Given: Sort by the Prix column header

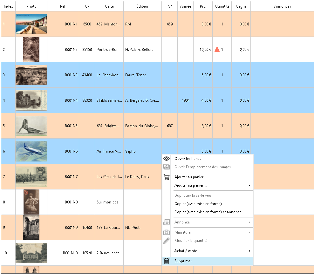Looking at the screenshot, I should click(203, 6).
